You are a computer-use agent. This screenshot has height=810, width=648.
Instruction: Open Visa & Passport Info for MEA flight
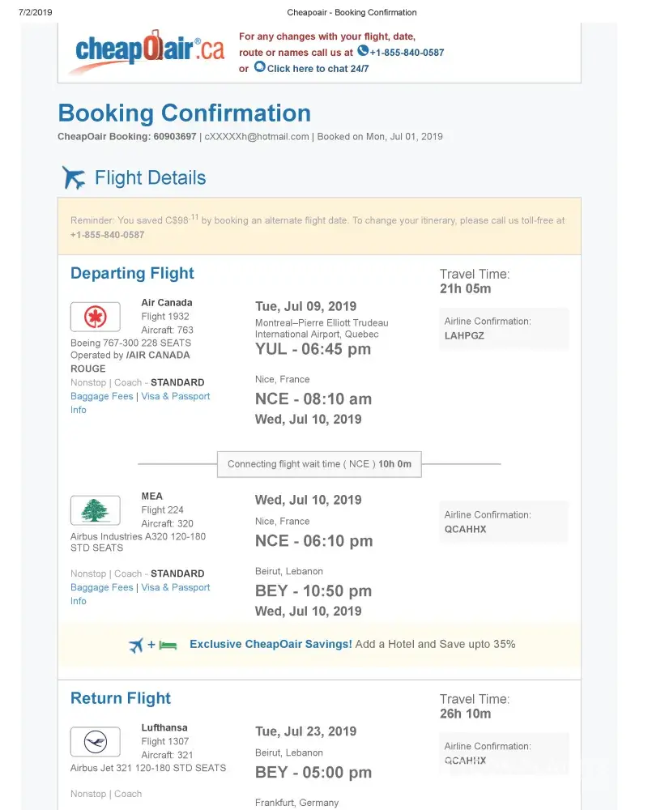click(x=175, y=587)
